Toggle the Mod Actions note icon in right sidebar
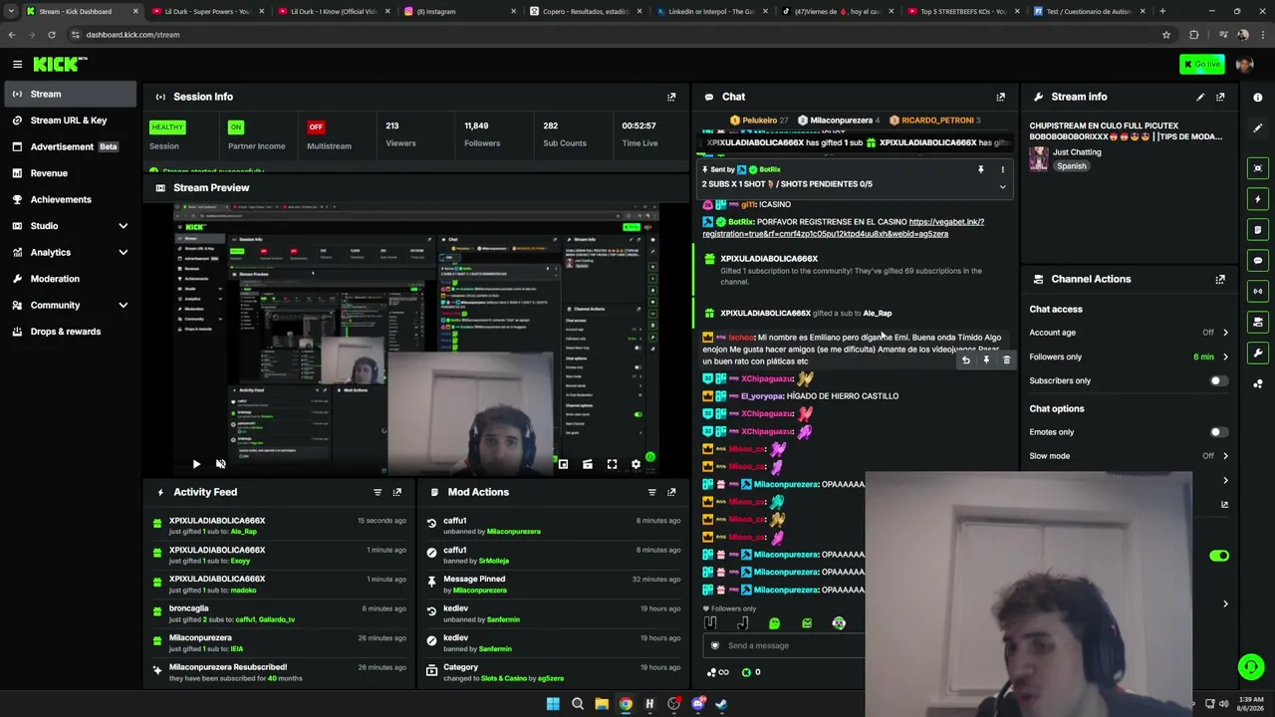 coord(1258,230)
